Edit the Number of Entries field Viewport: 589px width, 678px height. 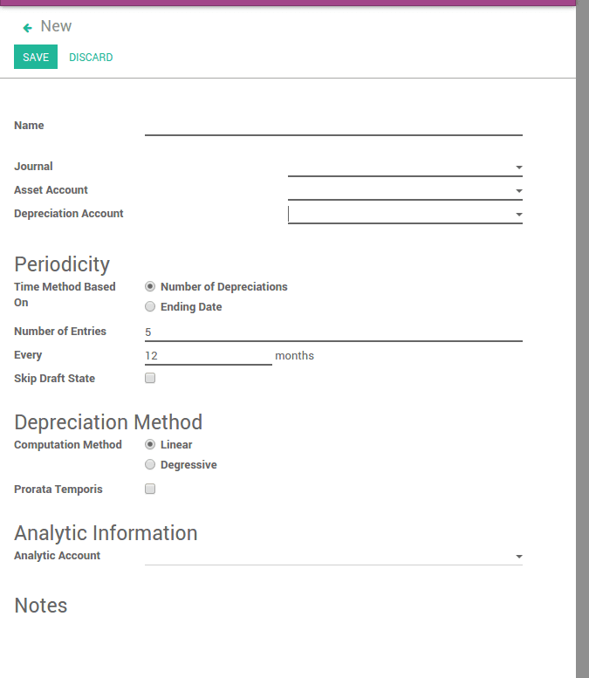coord(333,332)
